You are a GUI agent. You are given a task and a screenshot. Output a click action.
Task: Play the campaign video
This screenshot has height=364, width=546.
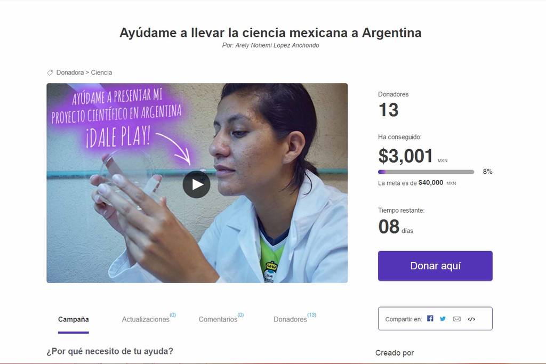tap(196, 184)
